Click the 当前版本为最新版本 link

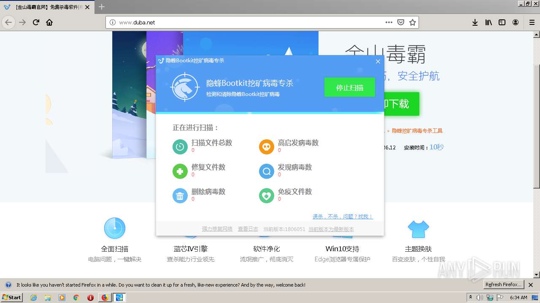tap(331, 229)
